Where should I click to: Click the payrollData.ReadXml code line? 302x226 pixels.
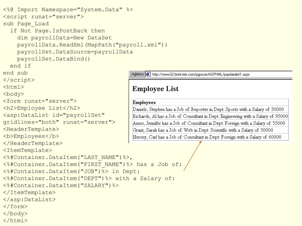click(x=92, y=45)
